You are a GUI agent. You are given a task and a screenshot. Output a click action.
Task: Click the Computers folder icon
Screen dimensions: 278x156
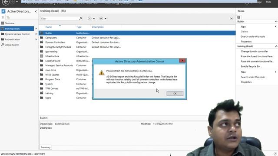point(42,38)
